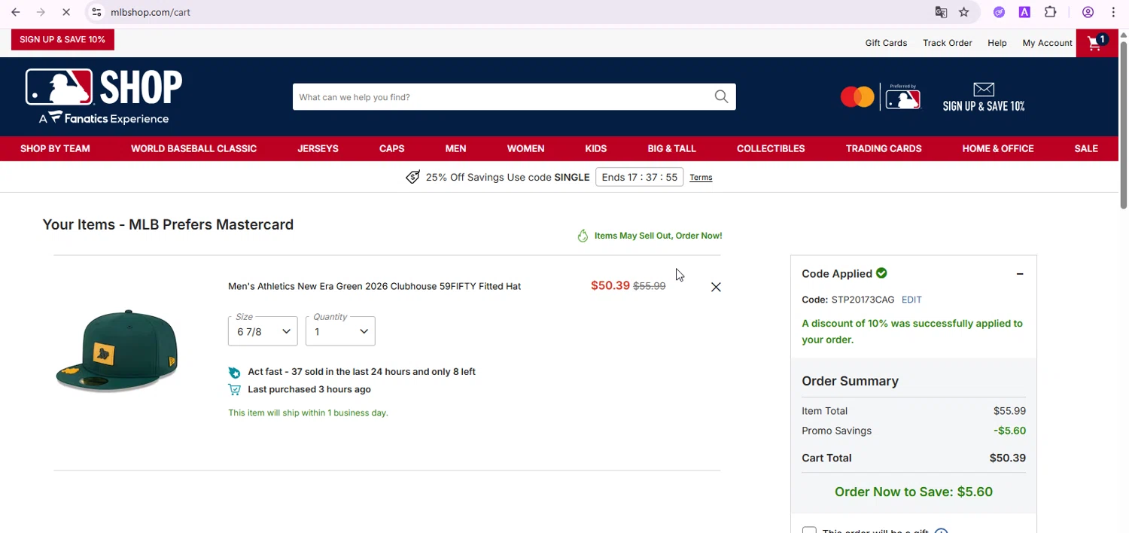Click the act-fast tag icon
This screenshot has height=533, width=1129.
[234, 372]
